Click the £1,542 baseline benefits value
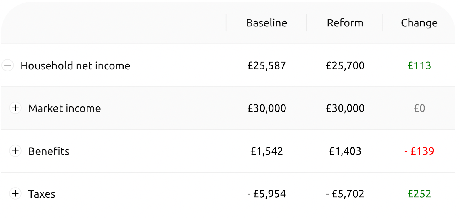This screenshot has height=218, width=460. point(267,151)
